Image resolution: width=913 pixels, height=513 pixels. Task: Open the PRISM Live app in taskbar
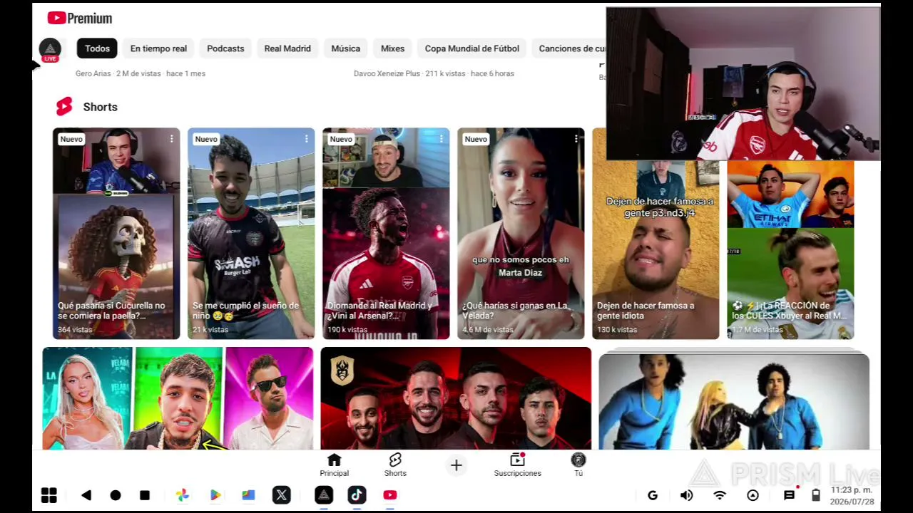324,495
